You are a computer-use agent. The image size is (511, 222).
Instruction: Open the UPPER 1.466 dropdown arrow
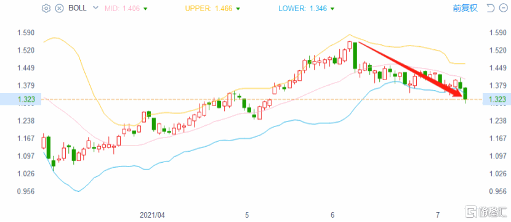pos(238,9)
